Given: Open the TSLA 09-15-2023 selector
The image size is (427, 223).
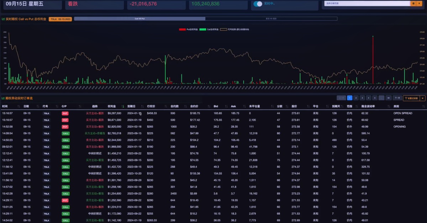Looking at the screenshot, I should (x=60, y=19).
